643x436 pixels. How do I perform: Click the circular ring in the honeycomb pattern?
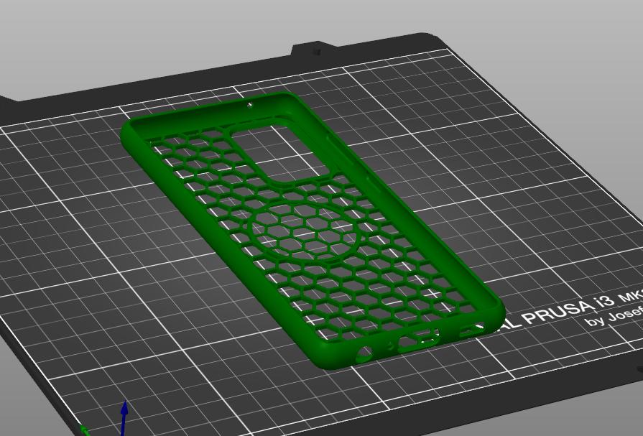pyautogui.click(x=306, y=232)
